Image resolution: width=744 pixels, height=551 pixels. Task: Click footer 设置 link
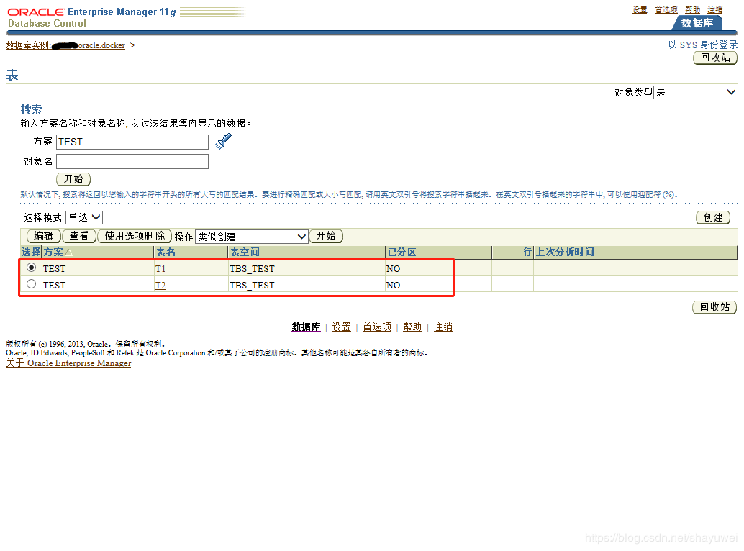(x=341, y=327)
